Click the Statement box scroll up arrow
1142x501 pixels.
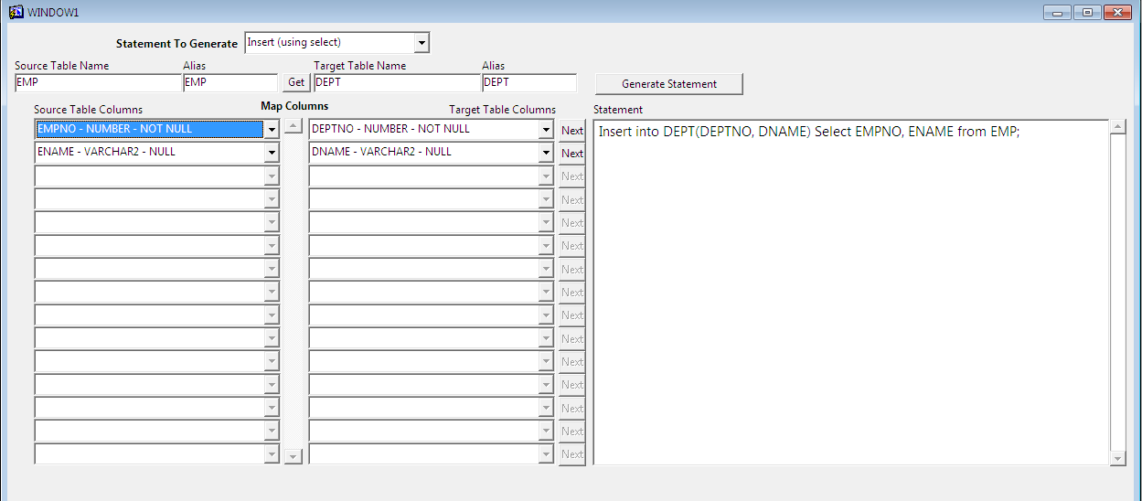(x=1117, y=127)
